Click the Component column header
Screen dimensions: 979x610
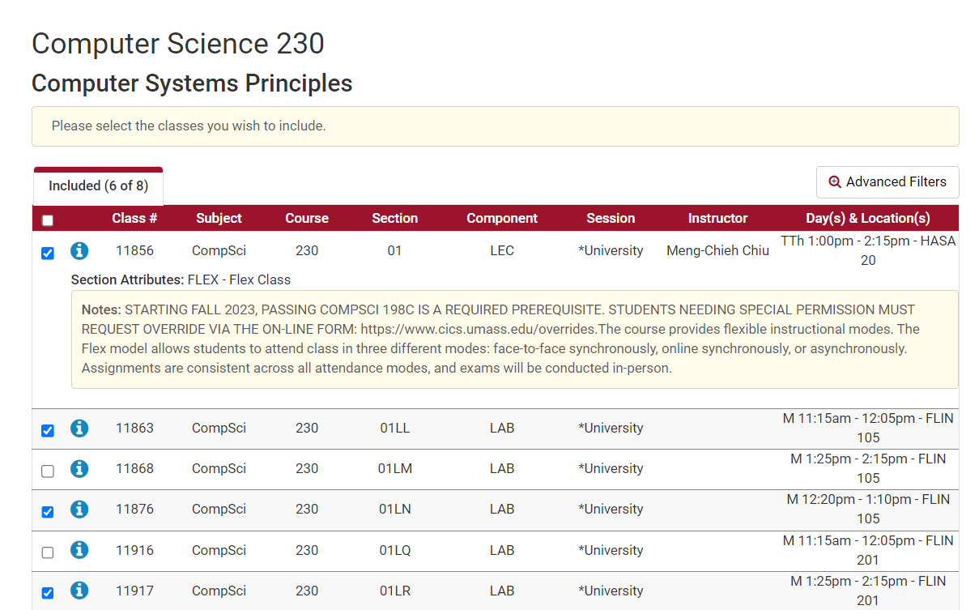[502, 218]
